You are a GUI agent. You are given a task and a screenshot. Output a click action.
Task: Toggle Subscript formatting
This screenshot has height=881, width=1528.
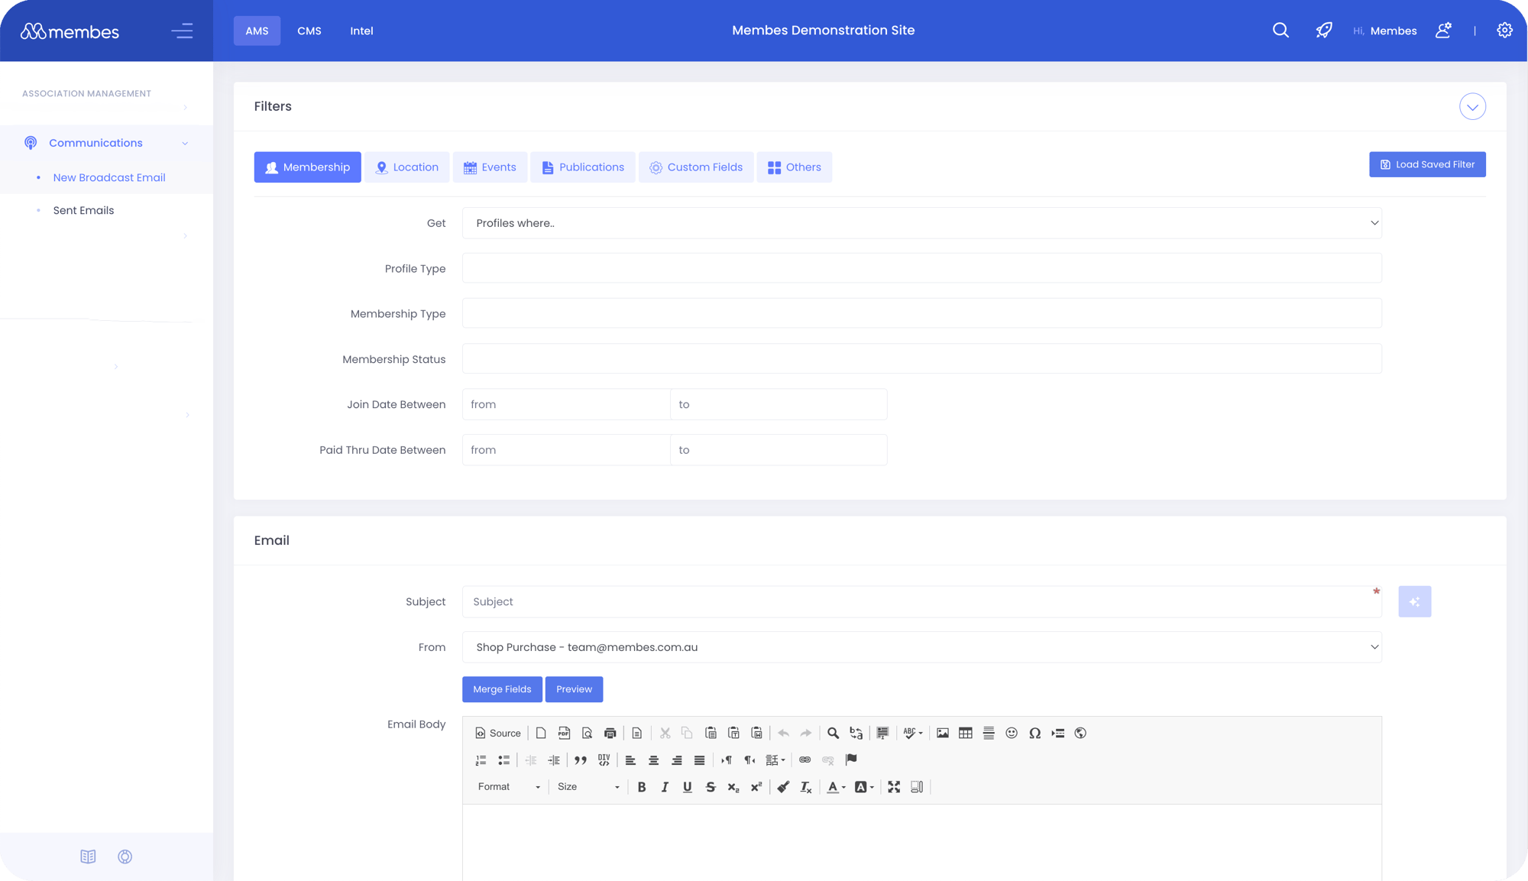click(733, 787)
